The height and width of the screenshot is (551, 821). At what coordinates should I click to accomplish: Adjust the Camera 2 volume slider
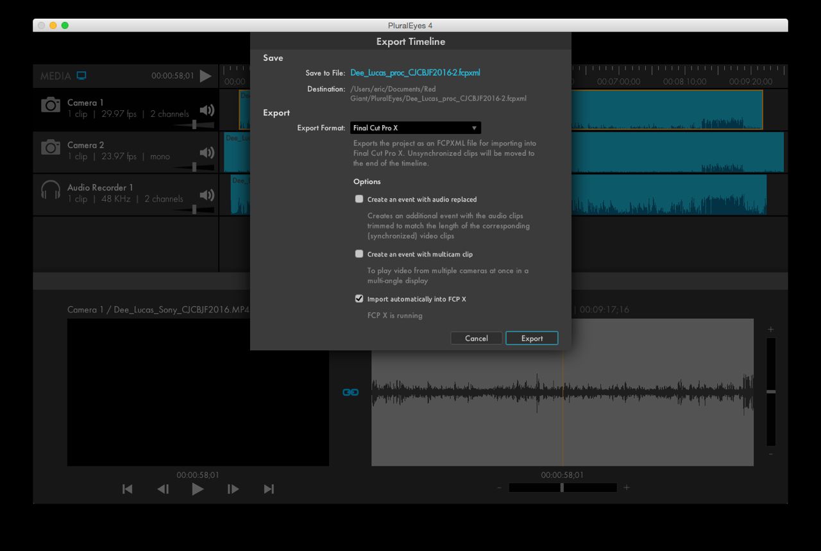[194, 167]
